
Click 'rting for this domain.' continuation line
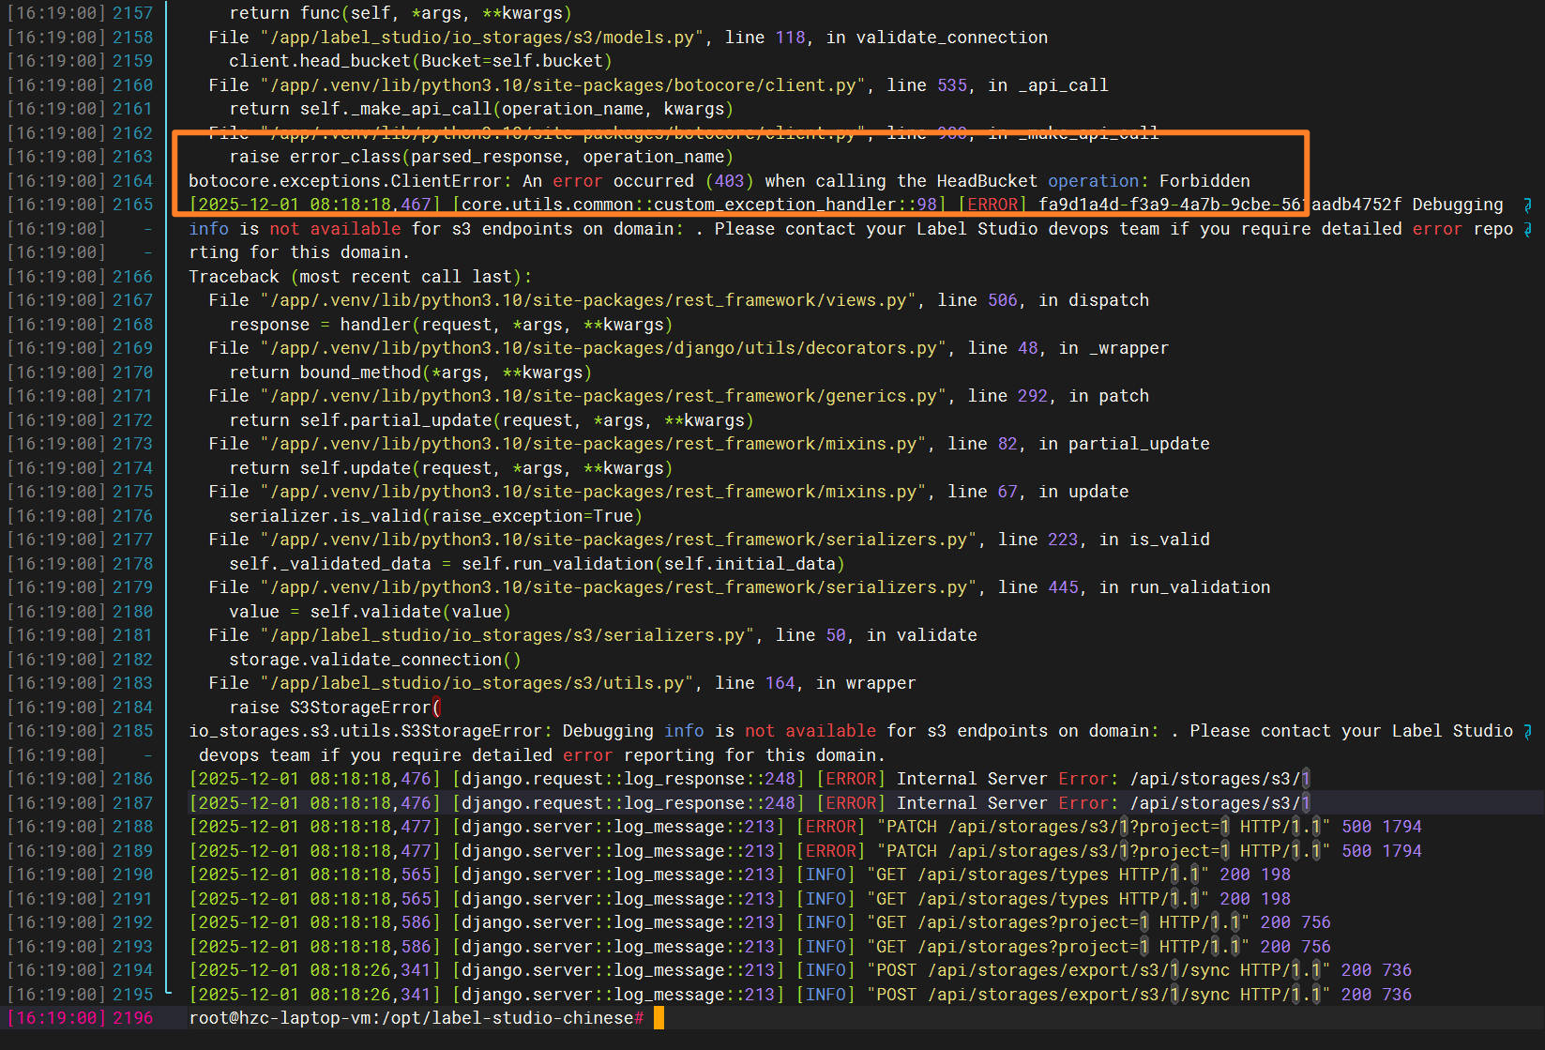point(299,252)
